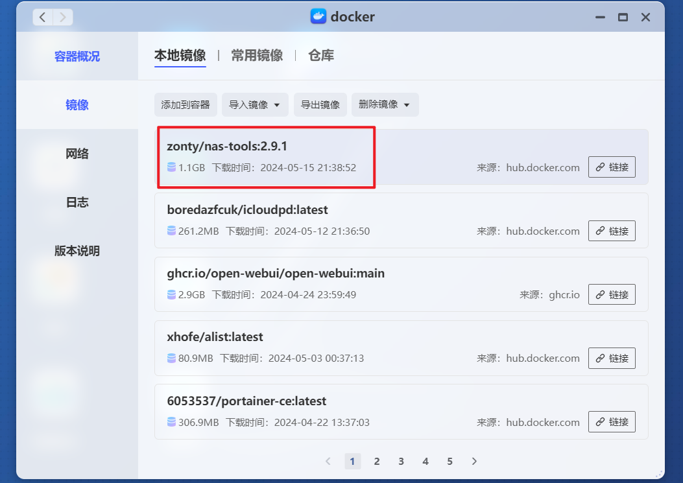Image resolution: width=683 pixels, height=483 pixels.
Task: Close the docker window
Action: click(x=645, y=17)
